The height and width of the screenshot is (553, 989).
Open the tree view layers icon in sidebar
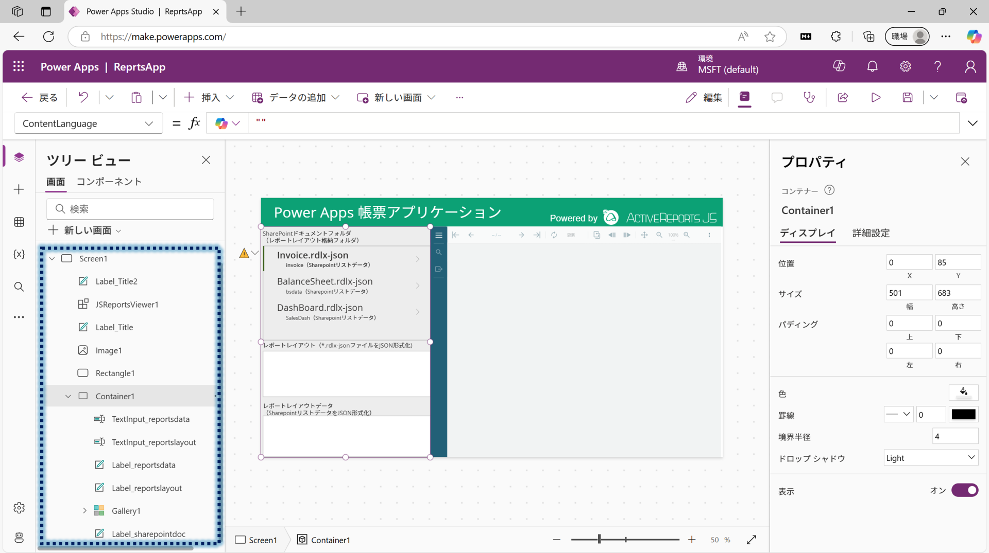(x=19, y=157)
